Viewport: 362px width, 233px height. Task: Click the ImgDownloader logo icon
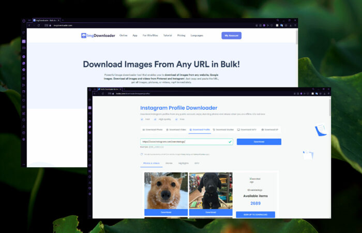[84, 35]
